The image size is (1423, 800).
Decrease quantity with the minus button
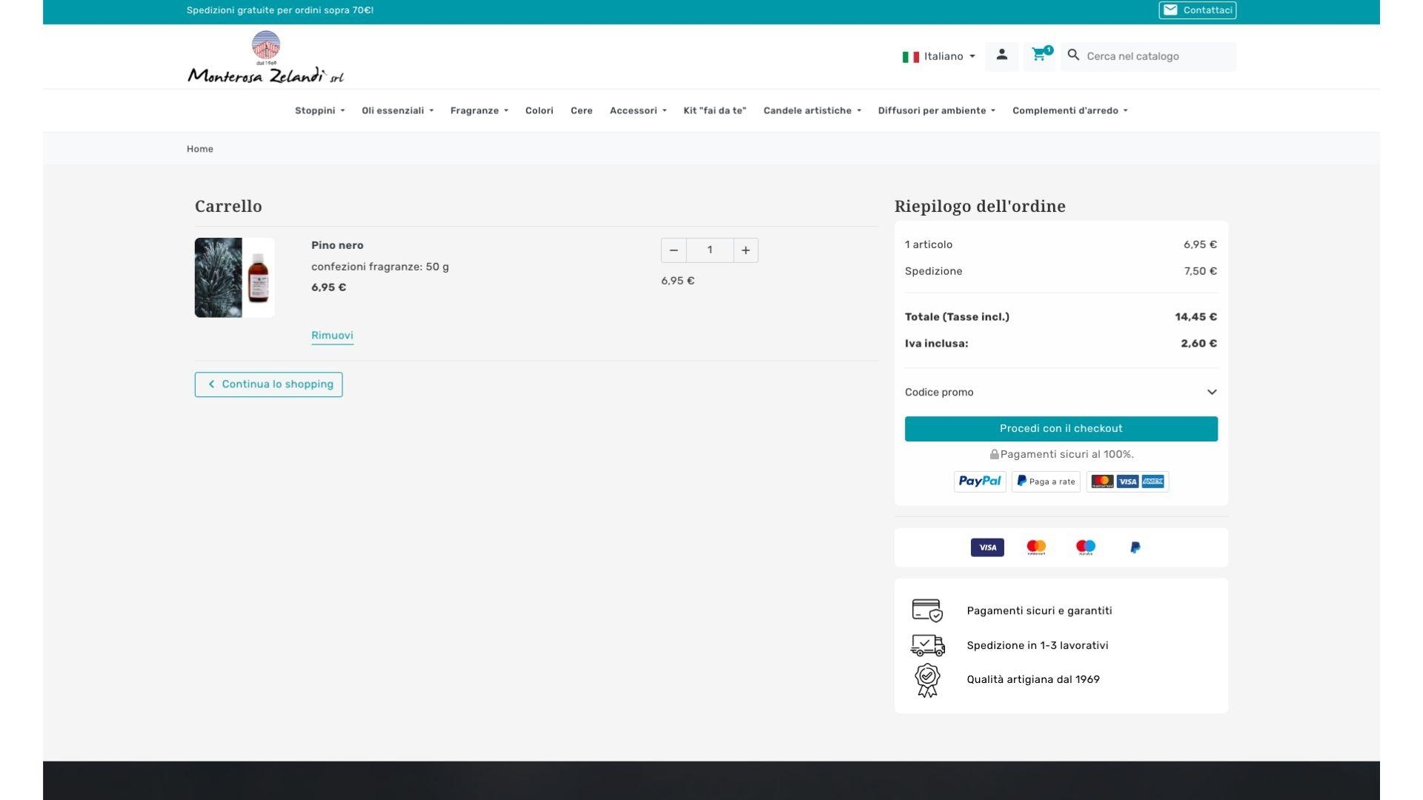[x=673, y=250]
